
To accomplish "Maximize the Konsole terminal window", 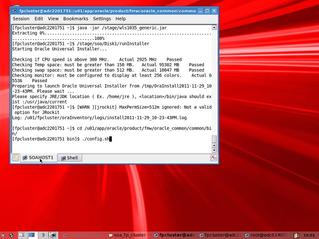I will pos(207,11).
